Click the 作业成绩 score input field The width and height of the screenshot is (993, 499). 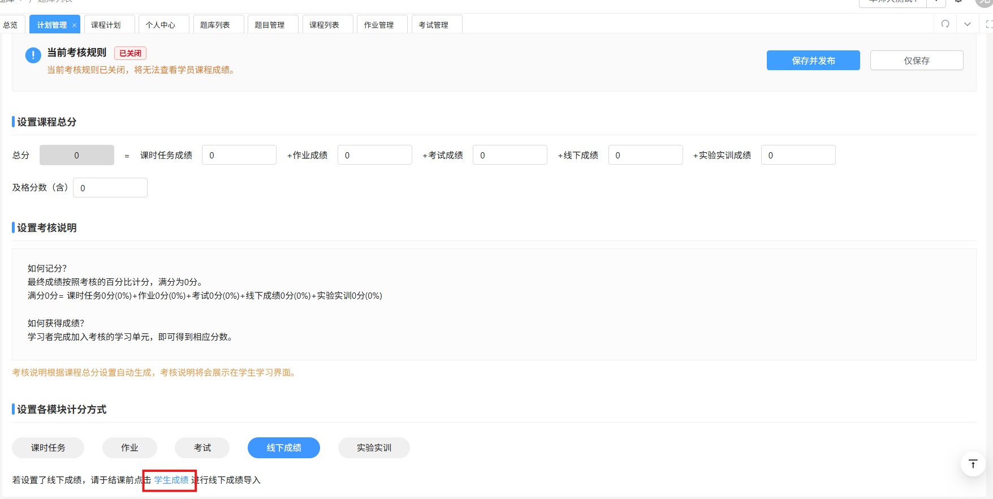pyautogui.click(x=374, y=155)
